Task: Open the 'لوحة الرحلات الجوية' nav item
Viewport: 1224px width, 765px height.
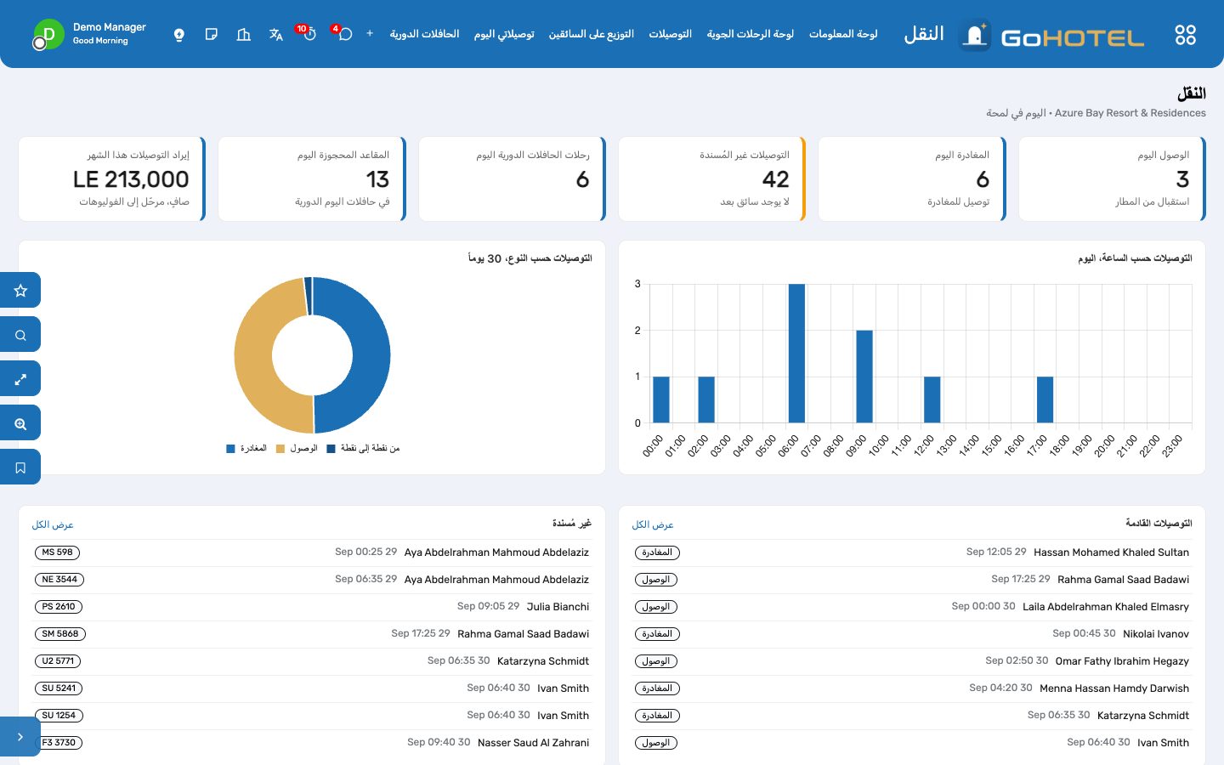Action: (x=751, y=34)
